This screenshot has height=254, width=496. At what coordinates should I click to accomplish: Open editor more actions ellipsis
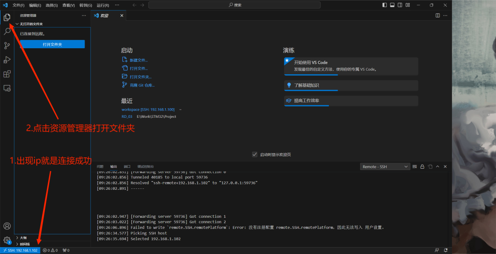coord(445,16)
